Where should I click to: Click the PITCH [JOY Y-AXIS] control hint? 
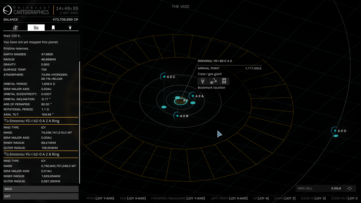[x=100, y=198]
